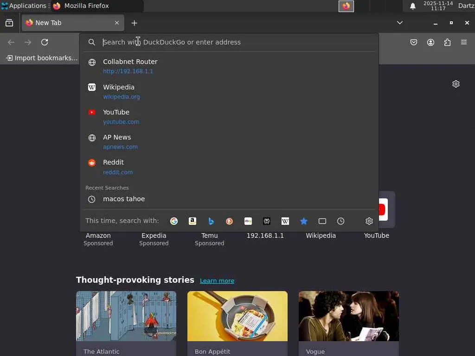Open the Firefox hamburger menu
Viewport: 475px width, 356px height.
(464, 42)
